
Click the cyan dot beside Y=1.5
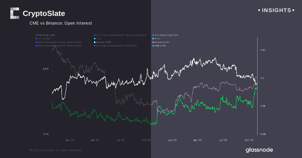click(153, 39)
